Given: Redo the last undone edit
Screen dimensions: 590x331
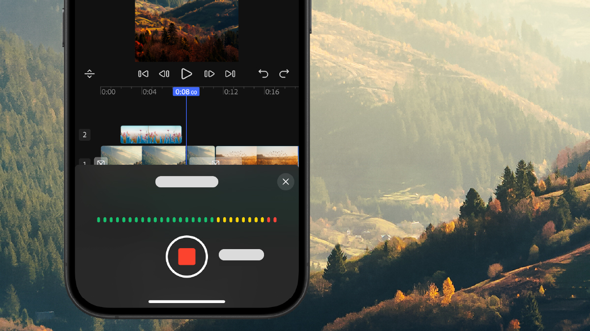Looking at the screenshot, I should coord(284,74).
